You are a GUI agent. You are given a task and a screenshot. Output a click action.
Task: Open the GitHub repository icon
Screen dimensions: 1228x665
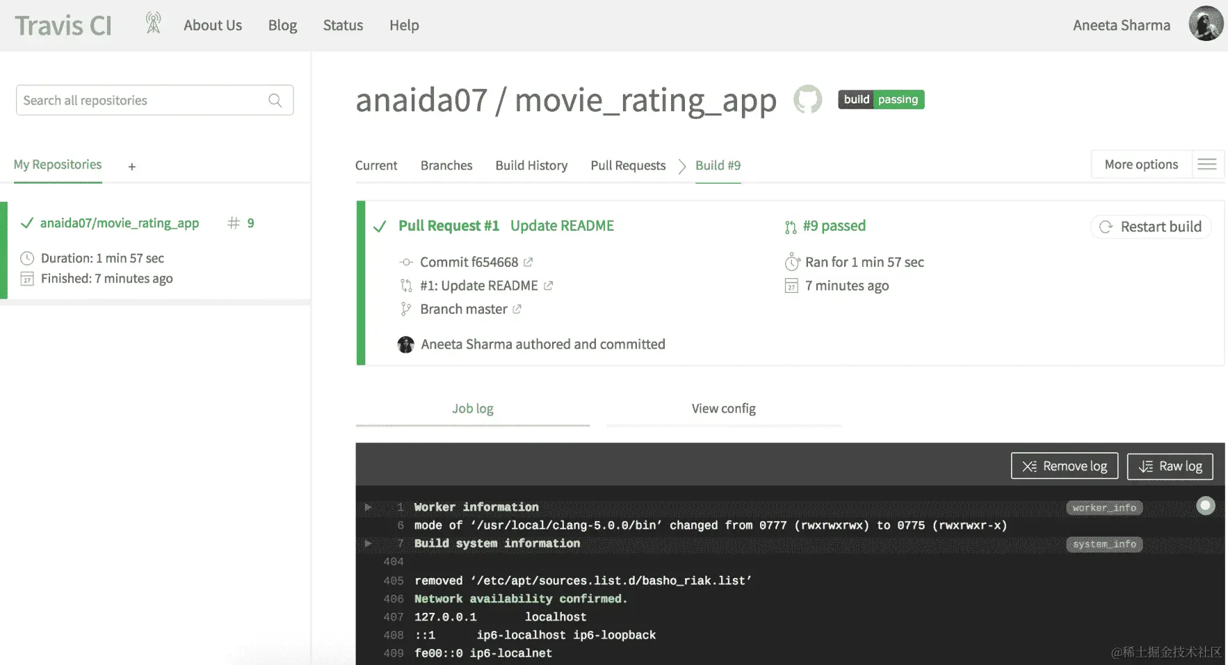[807, 99]
